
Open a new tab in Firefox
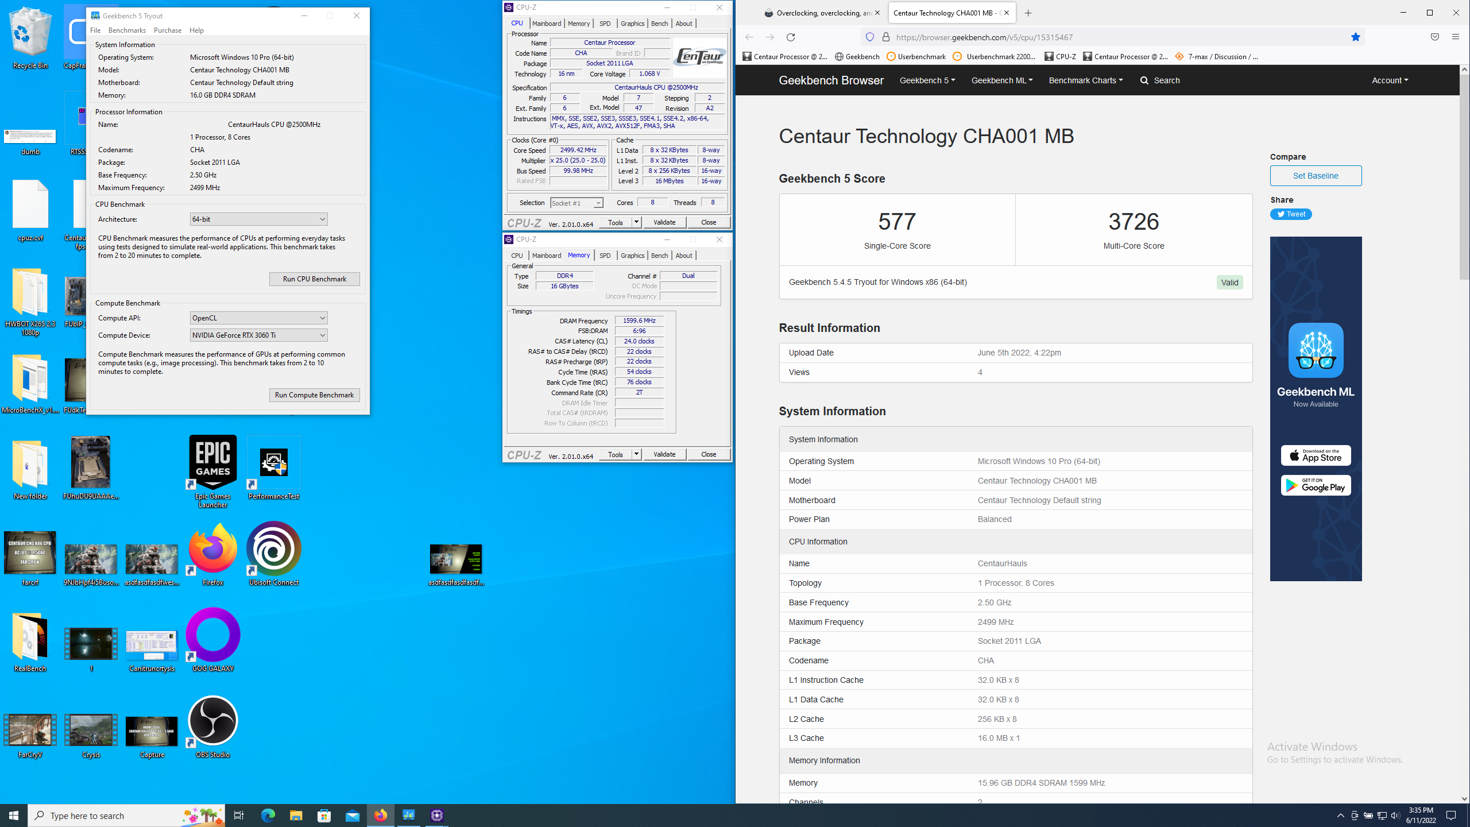1028,13
